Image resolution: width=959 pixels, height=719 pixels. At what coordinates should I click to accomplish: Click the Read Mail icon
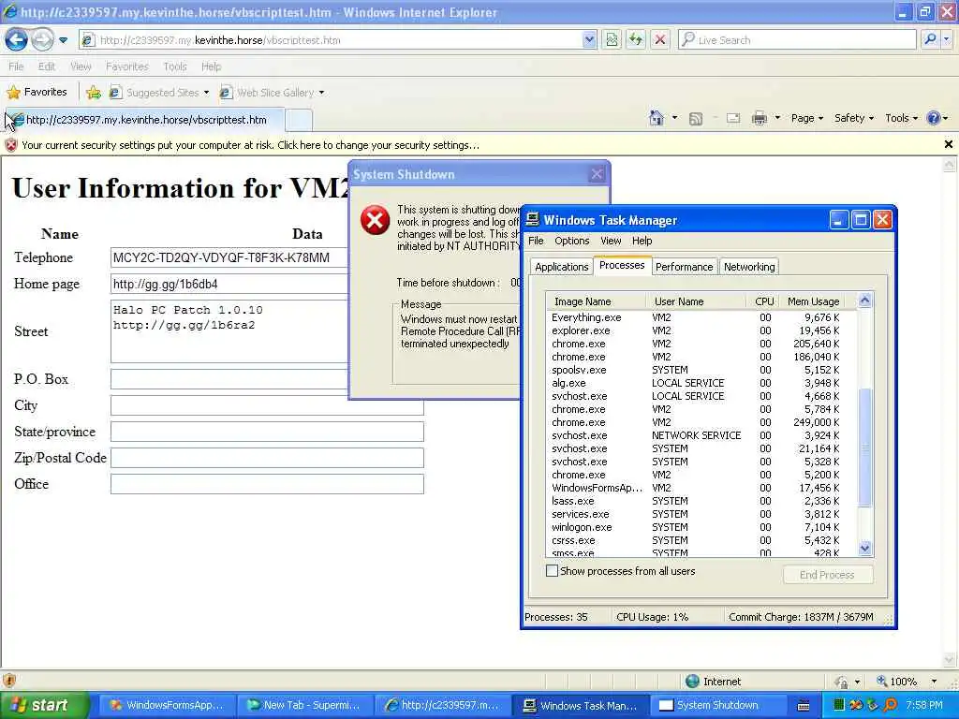733,119
